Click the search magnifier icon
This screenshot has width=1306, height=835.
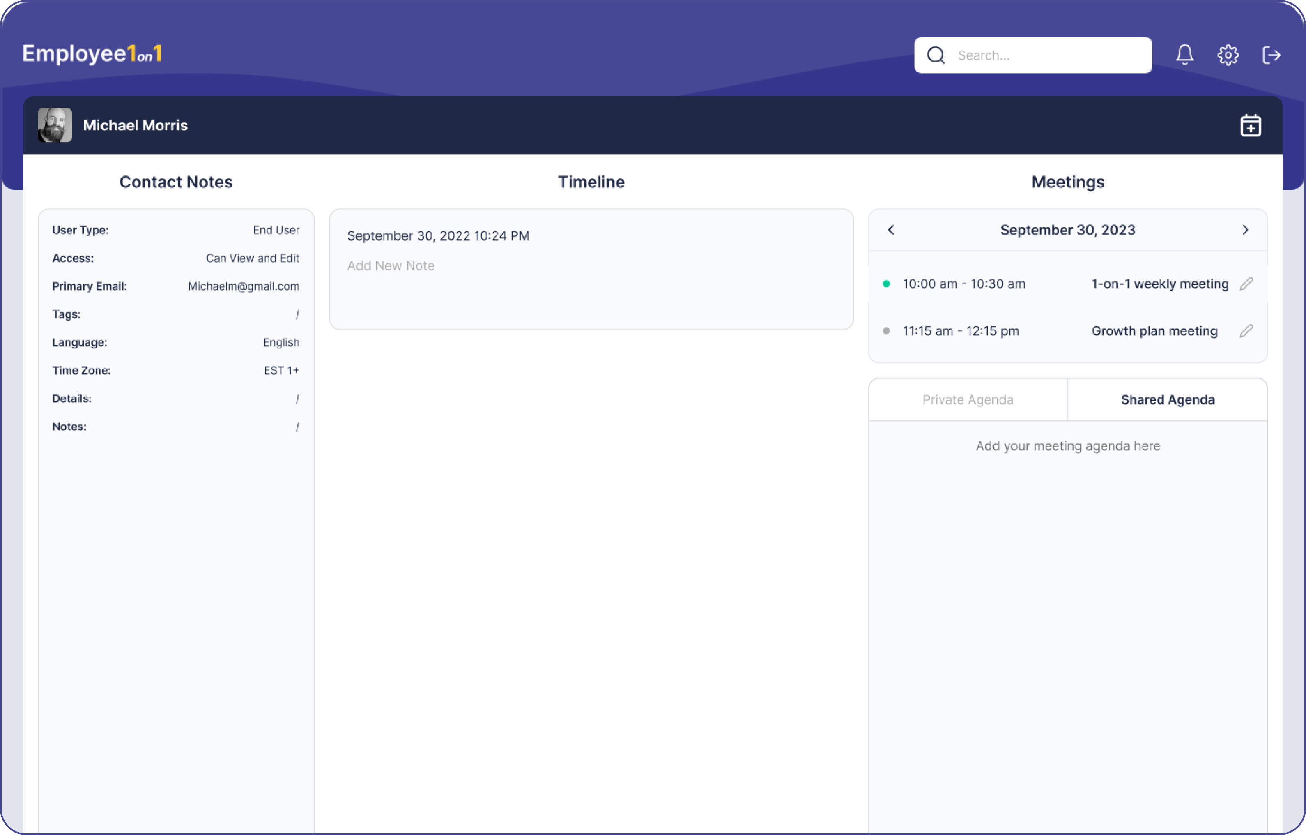coord(936,54)
